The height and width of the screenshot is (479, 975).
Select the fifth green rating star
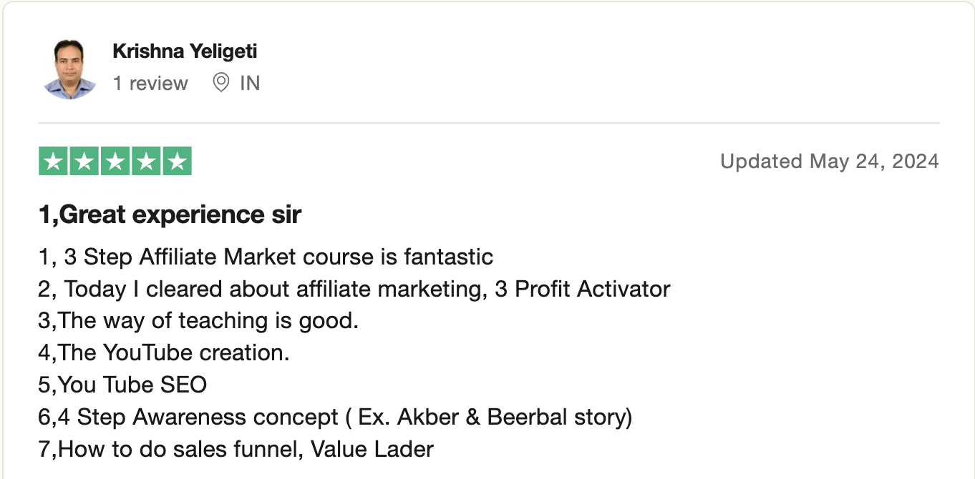(x=177, y=161)
